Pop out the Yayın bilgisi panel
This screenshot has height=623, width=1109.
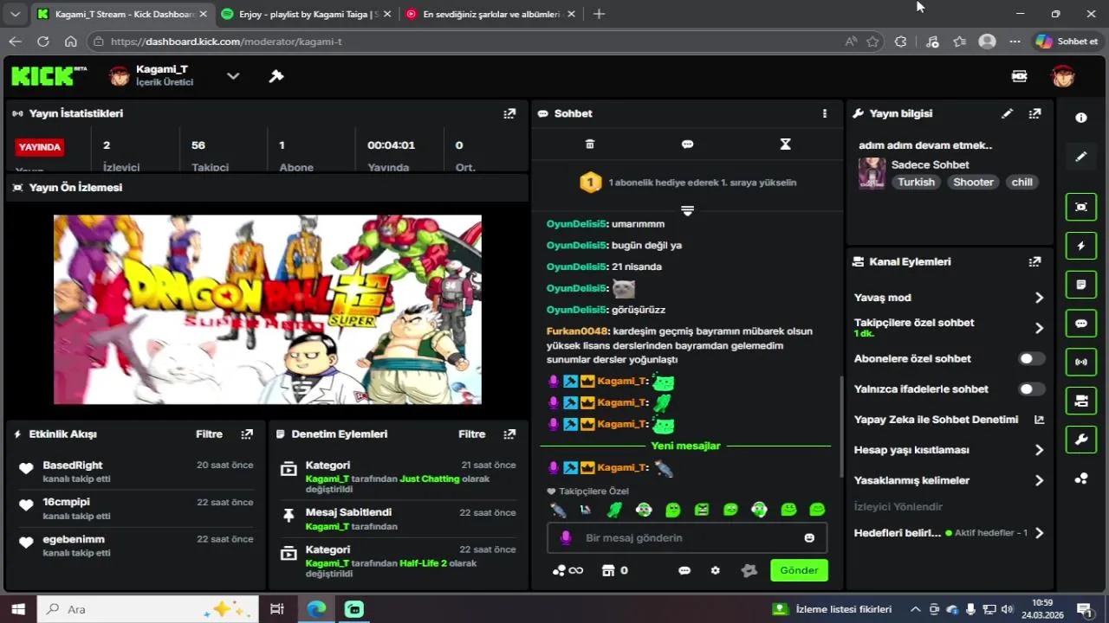point(1034,113)
